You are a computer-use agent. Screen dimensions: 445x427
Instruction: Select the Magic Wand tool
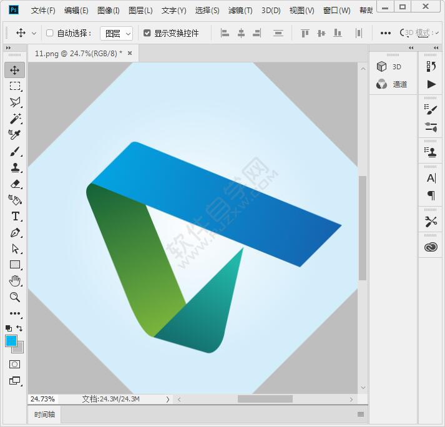[x=15, y=119]
